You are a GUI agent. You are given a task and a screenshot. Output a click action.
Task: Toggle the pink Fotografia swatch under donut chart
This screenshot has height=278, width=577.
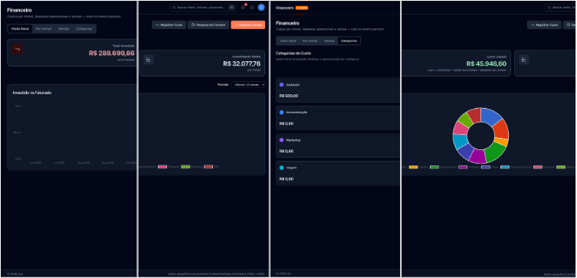tap(538, 167)
